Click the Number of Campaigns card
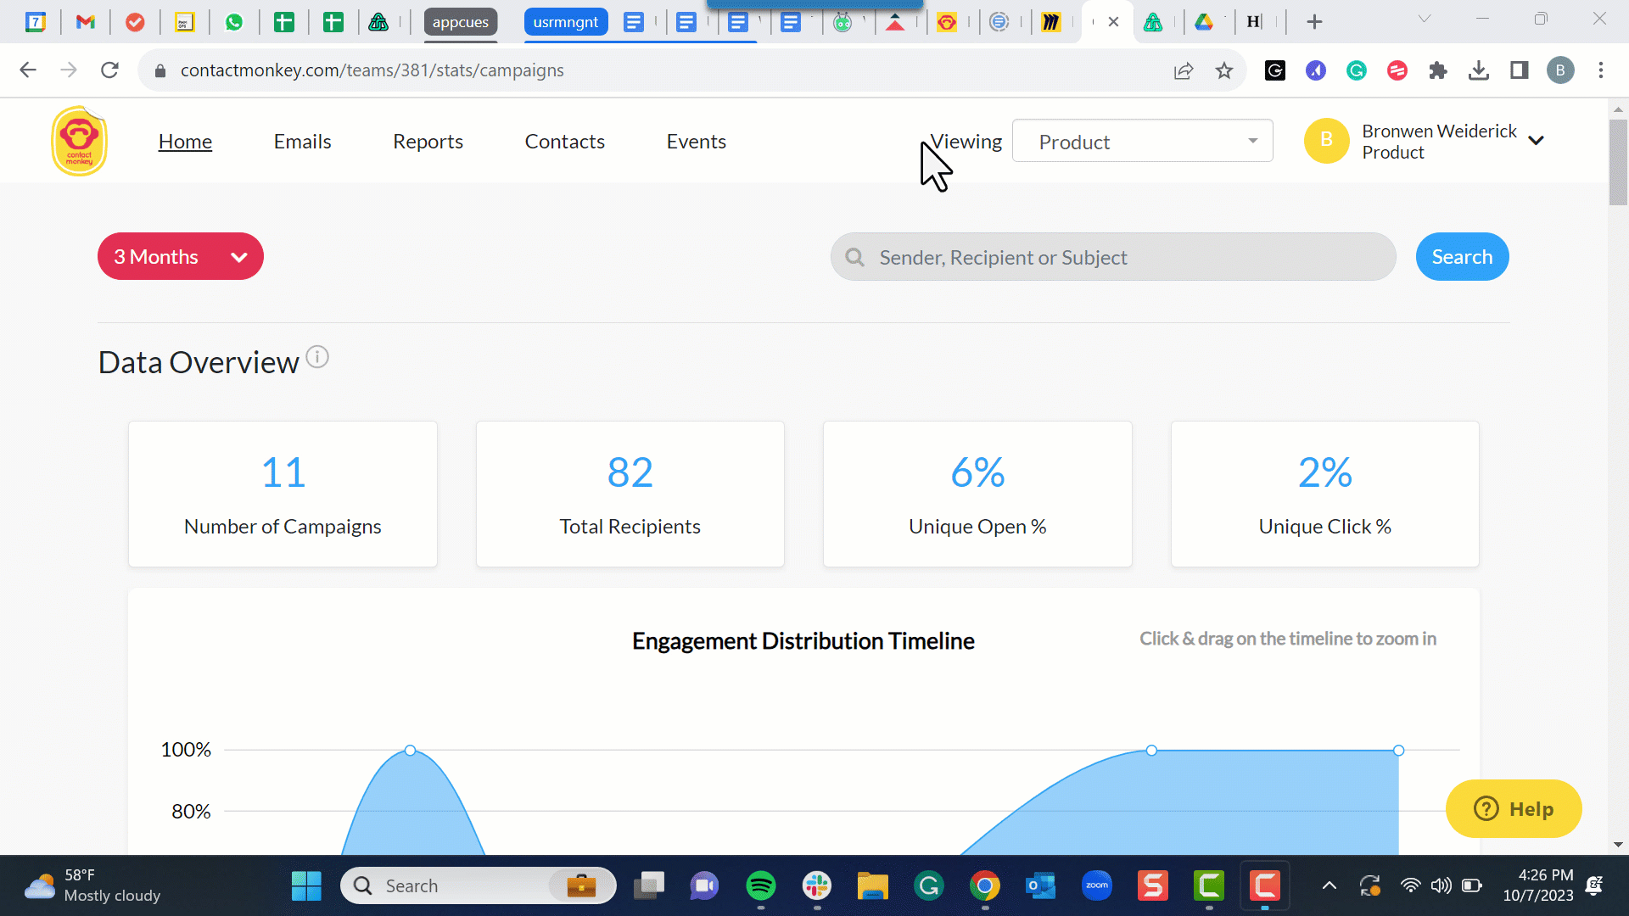 click(x=283, y=494)
